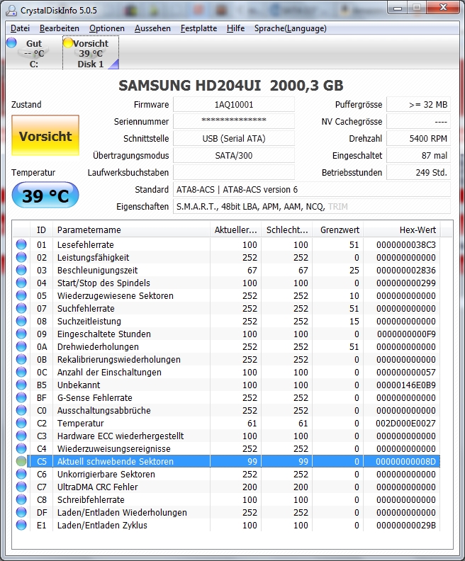This screenshot has width=465, height=561.
Task: Click hex value 002D000E0027 in Temperatur row
Action: coord(405,424)
